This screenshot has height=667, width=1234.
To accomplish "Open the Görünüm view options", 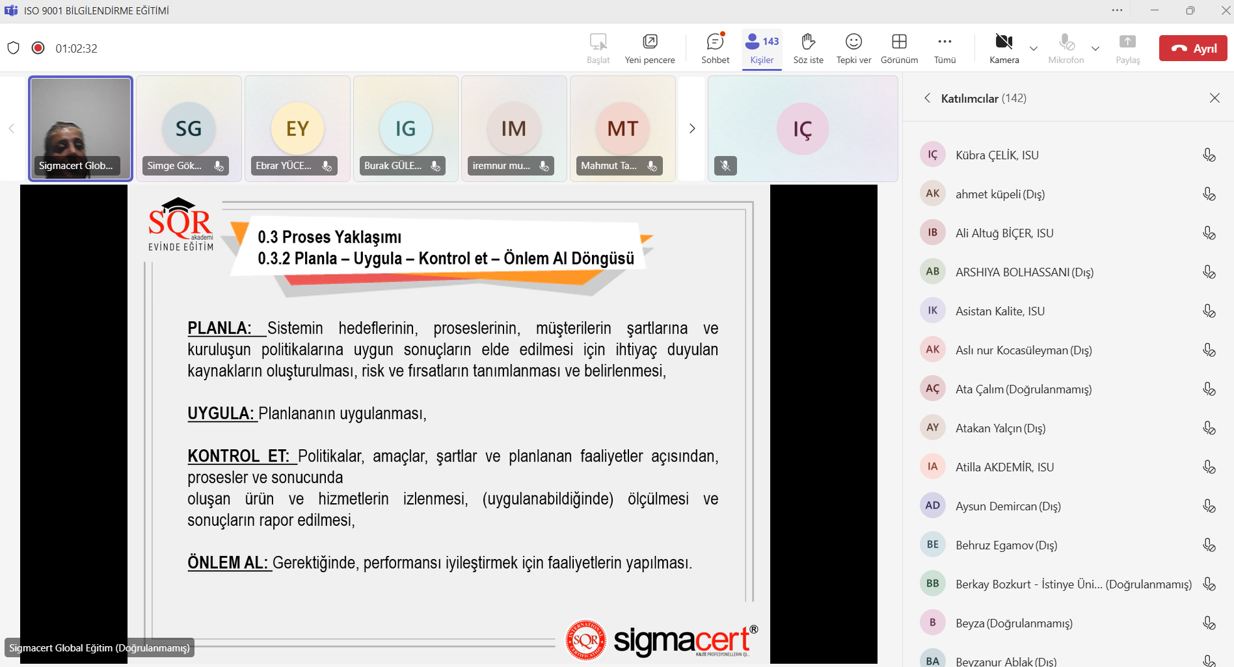I will [899, 48].
